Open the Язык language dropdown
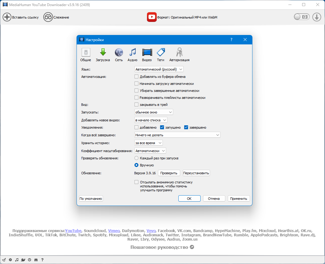 click(159, 69)
